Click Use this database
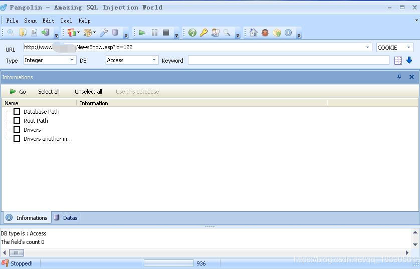The height and width of the screenshot is (269, 420). pos(137,92)
